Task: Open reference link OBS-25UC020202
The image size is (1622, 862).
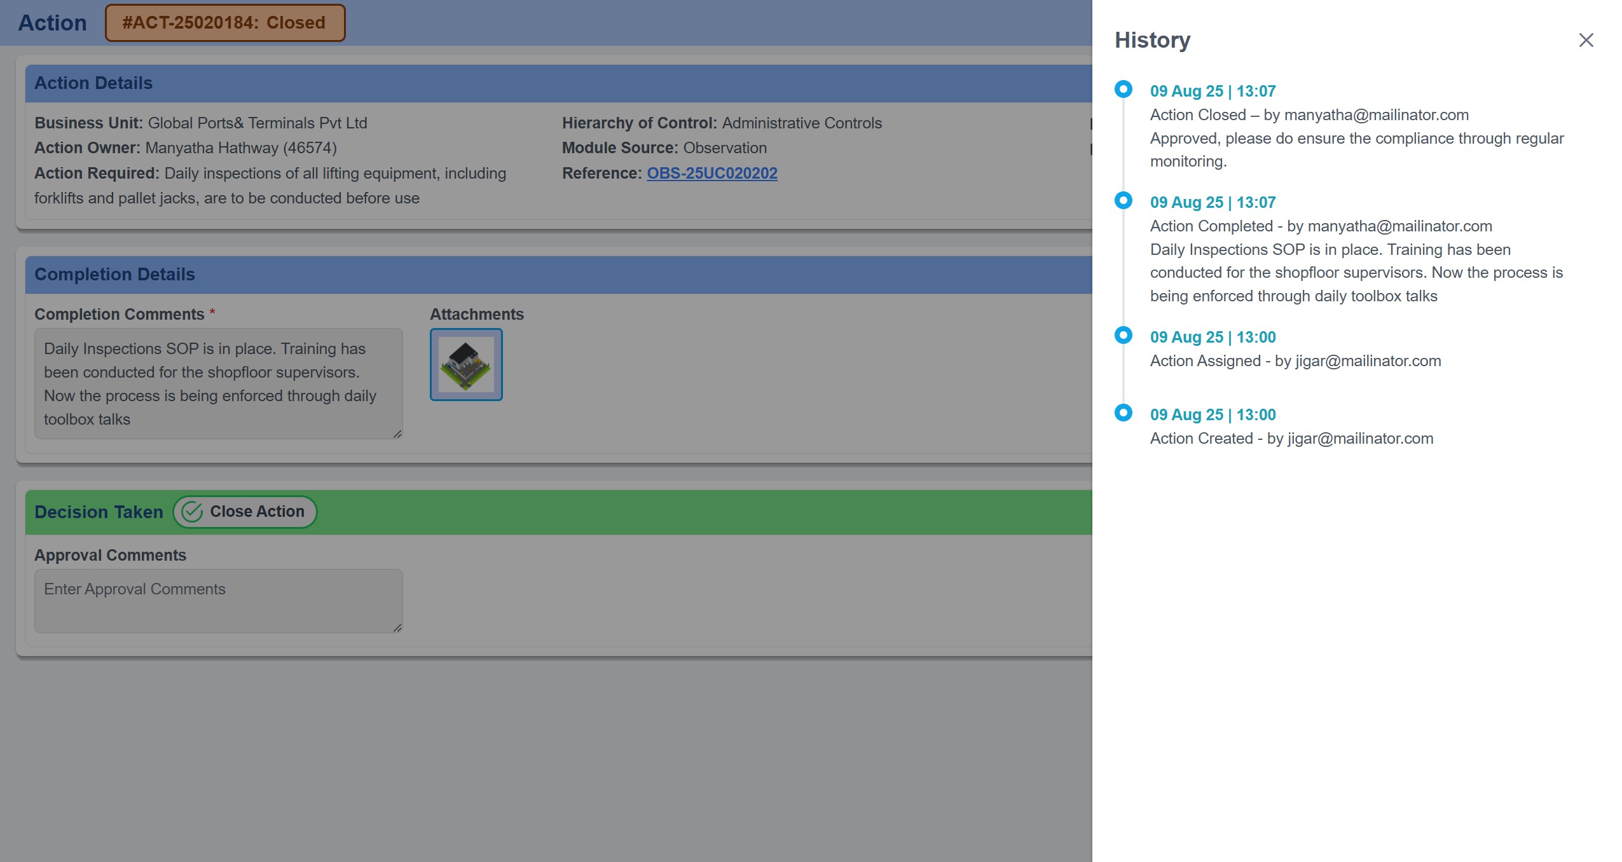Action: point(711,173)
